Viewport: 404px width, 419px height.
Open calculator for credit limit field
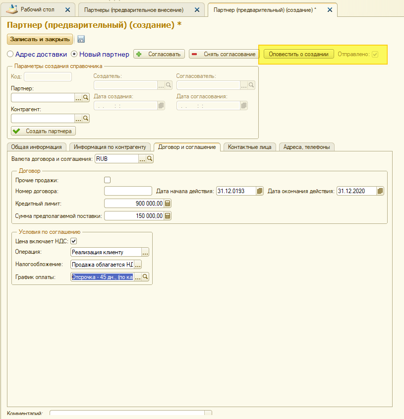[168, 204]
